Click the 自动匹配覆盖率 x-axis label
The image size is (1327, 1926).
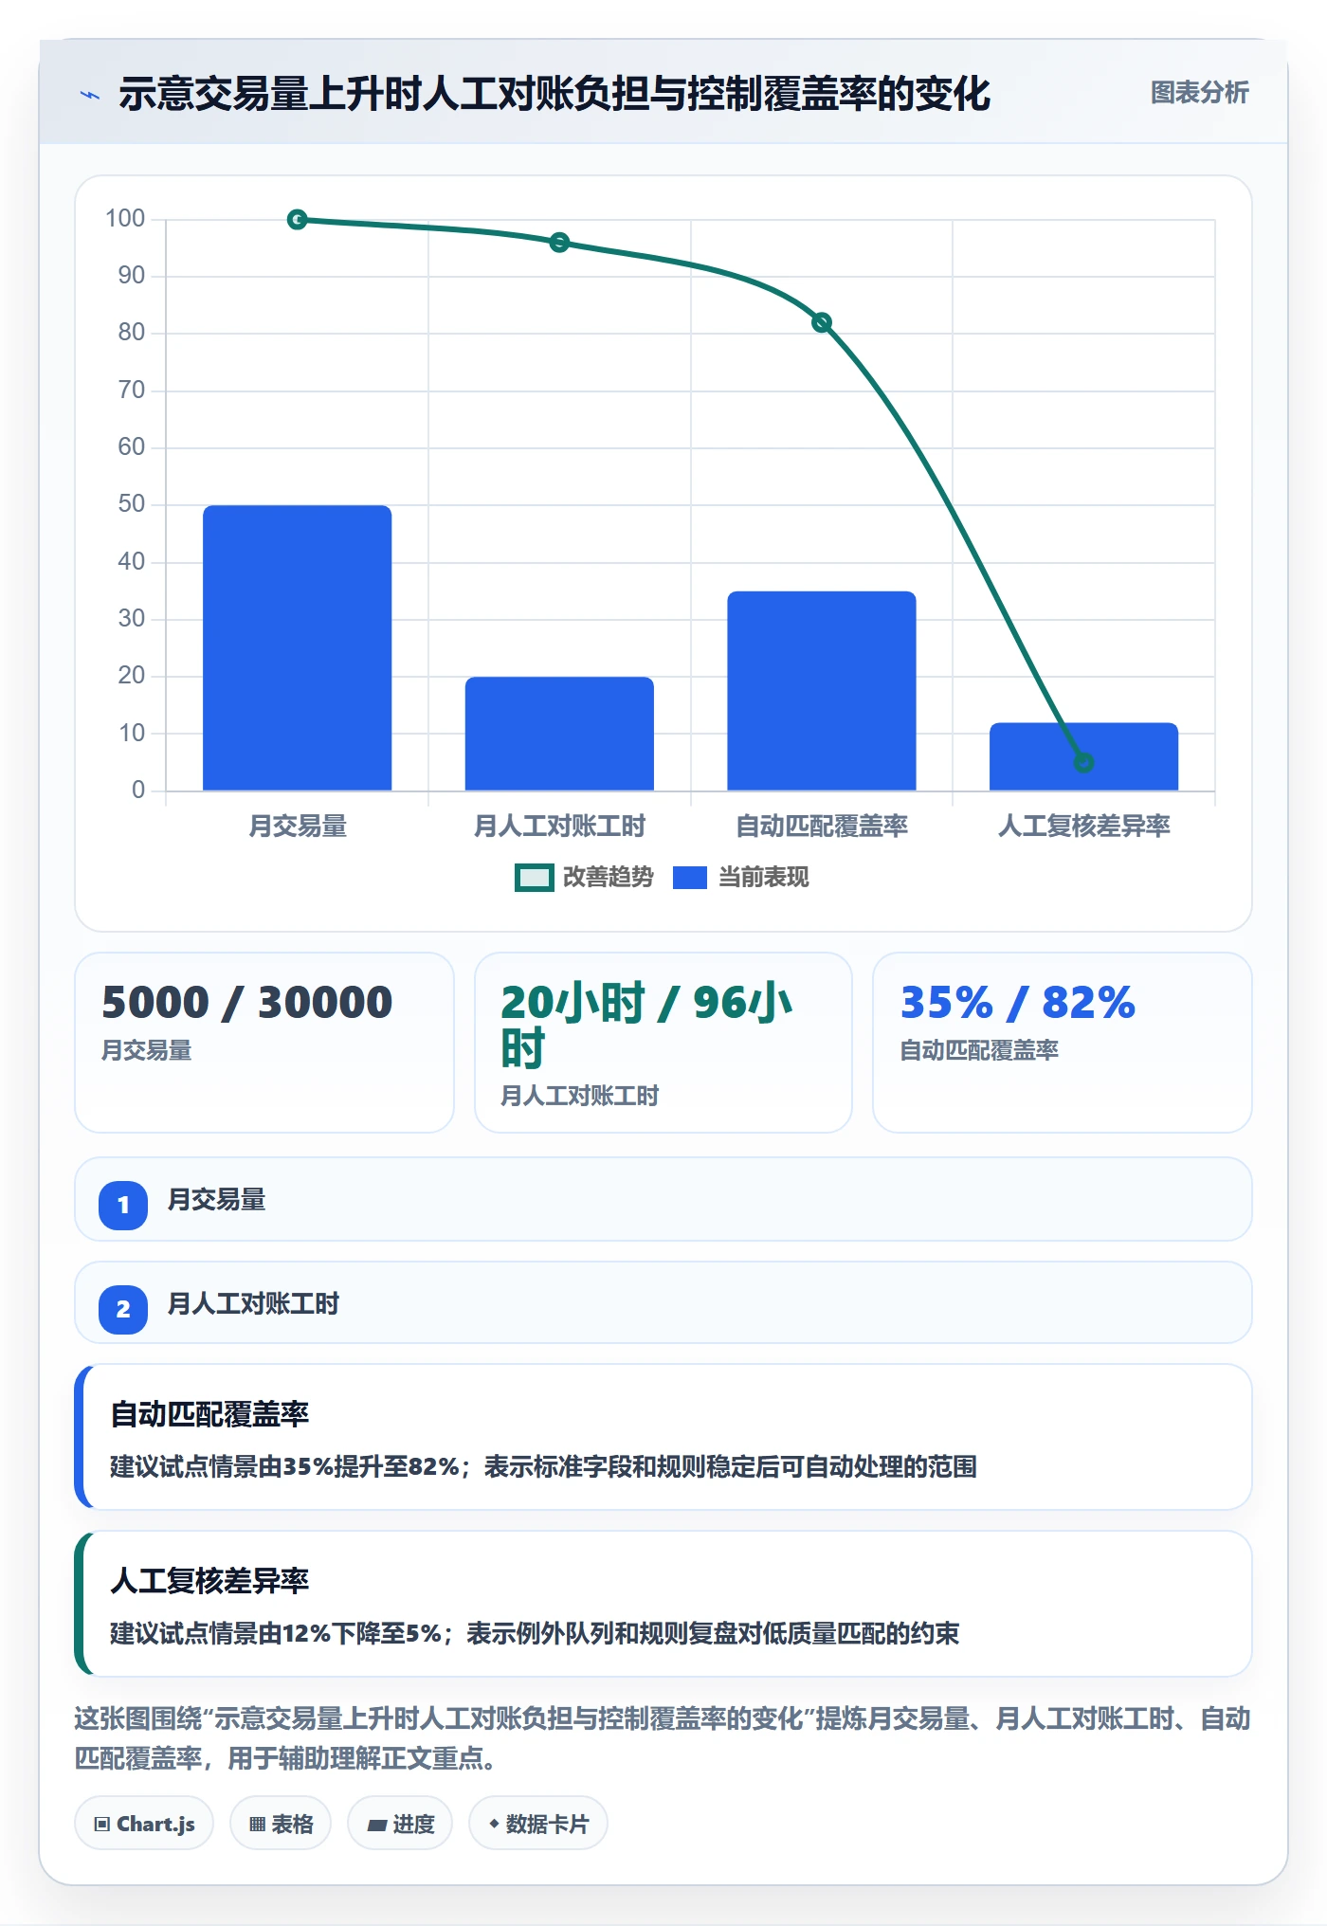[x=822, y=827]
